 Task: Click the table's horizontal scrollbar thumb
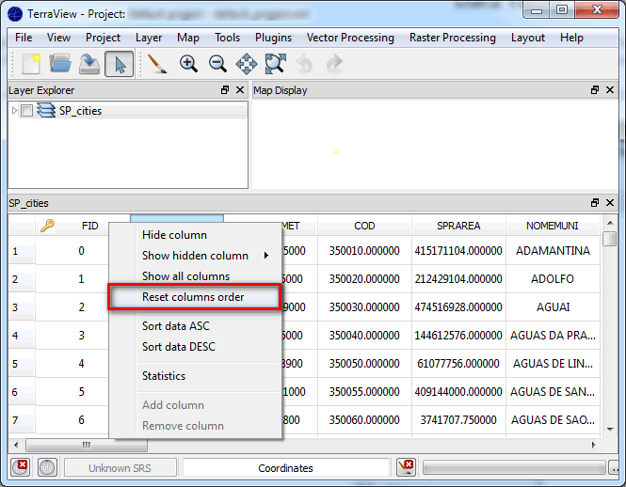point(87,446)
